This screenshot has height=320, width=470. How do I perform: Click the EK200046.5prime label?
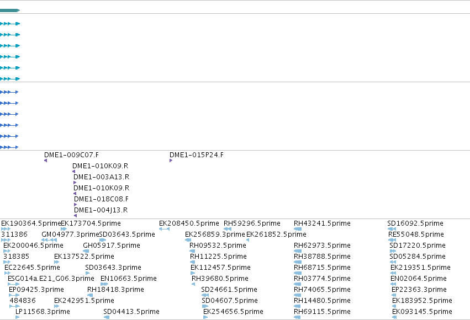pyautogui.click(x=33, y=246)
